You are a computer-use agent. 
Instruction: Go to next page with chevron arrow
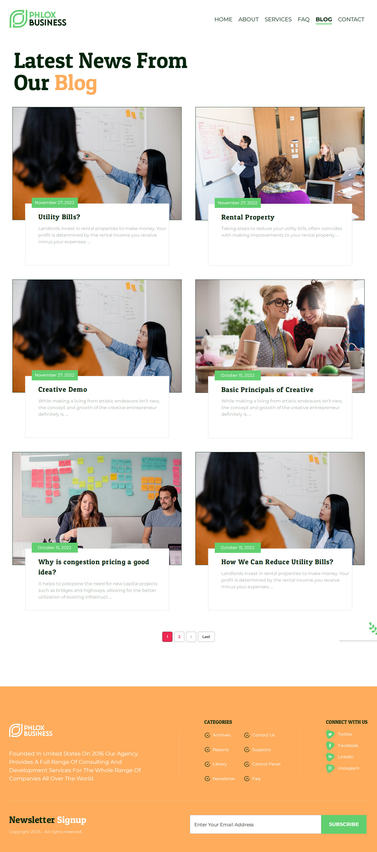pos(191,637)
